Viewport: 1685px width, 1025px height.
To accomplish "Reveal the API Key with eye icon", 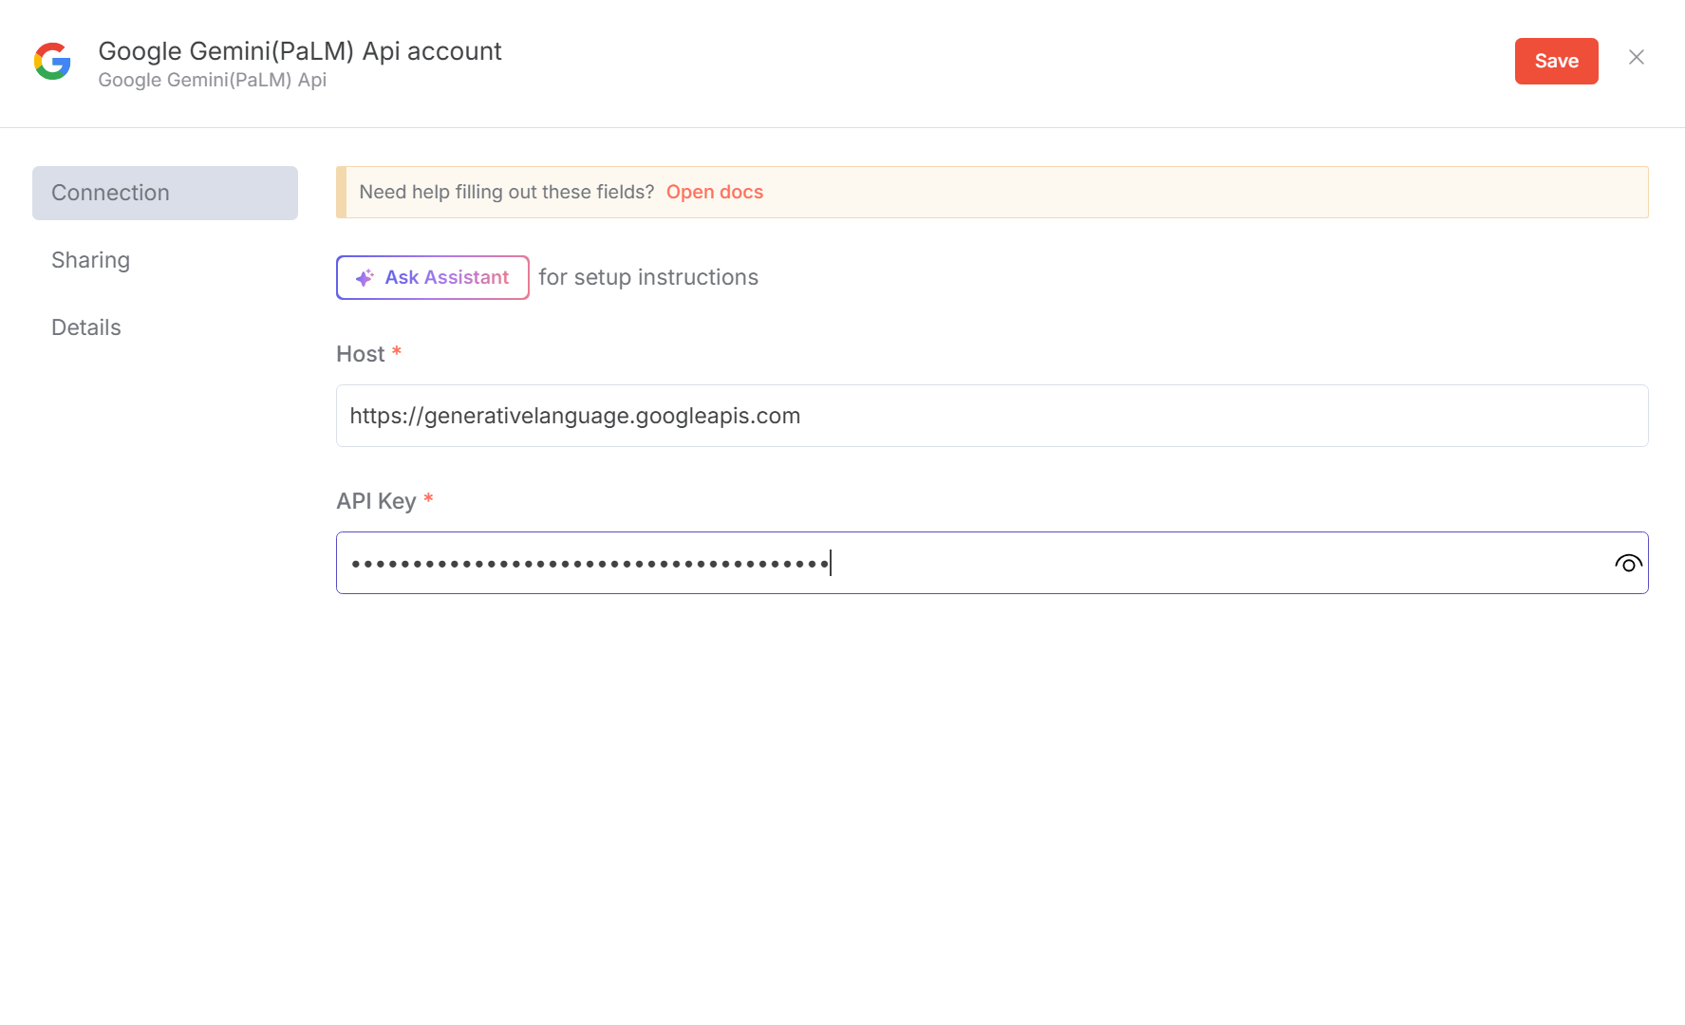I will point(1628,564).
